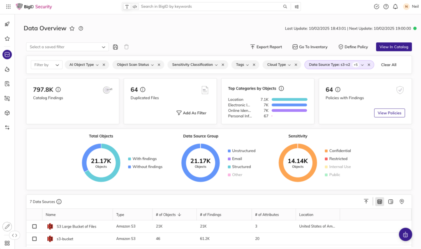
Task: Toggle Restricted legend entry
Action: tap(336, 159)
